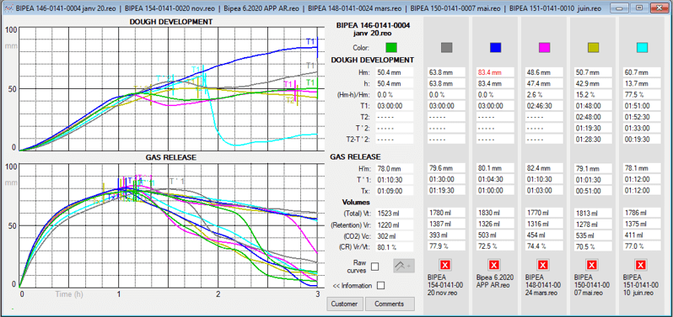Click the Time (h) axis label
Screen dimensions: 673x317
pos(69,294)
